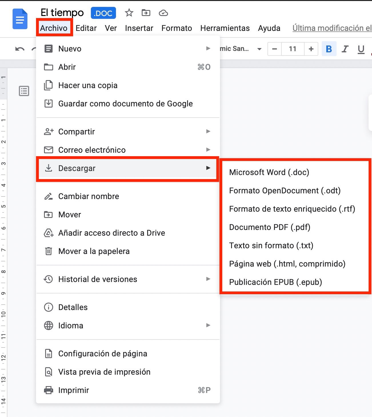Click the font size field showing 11
This screenshot has height=417, width=372.
pyautogui.click(x=293, y=49)
